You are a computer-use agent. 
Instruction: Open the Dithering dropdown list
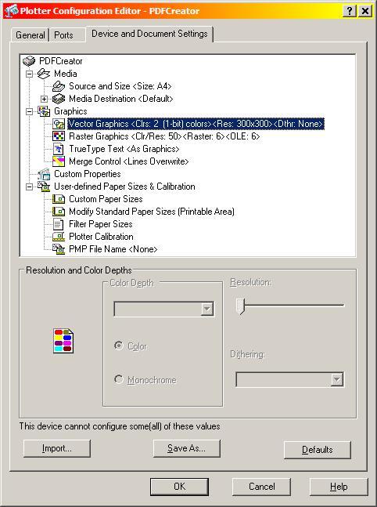tap(336, 379)
